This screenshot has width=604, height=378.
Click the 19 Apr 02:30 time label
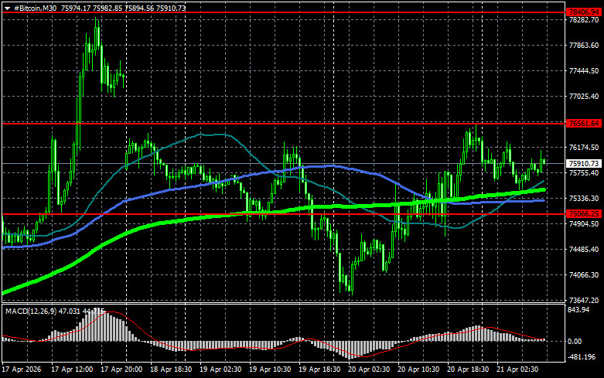pos(220,369)
